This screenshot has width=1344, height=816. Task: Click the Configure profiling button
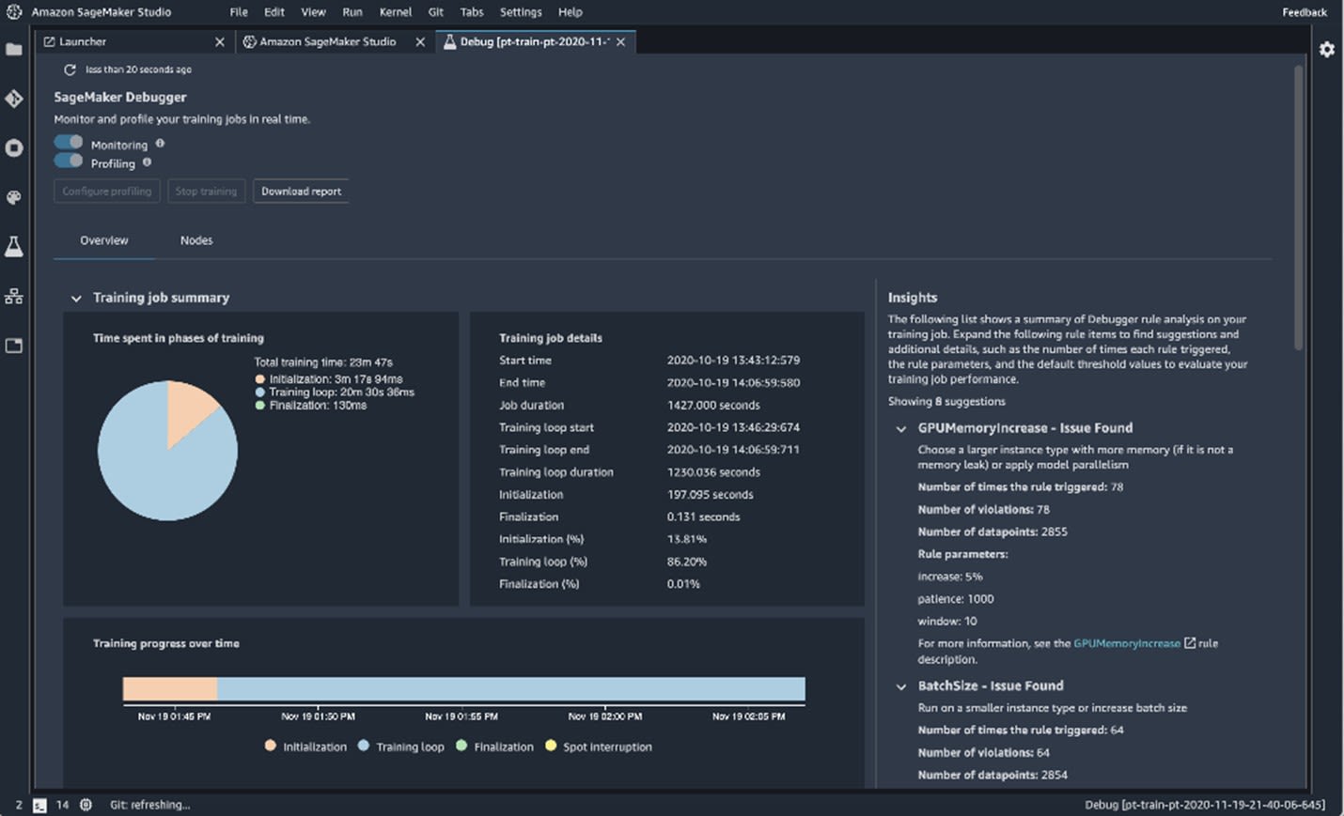pos(107,192)
